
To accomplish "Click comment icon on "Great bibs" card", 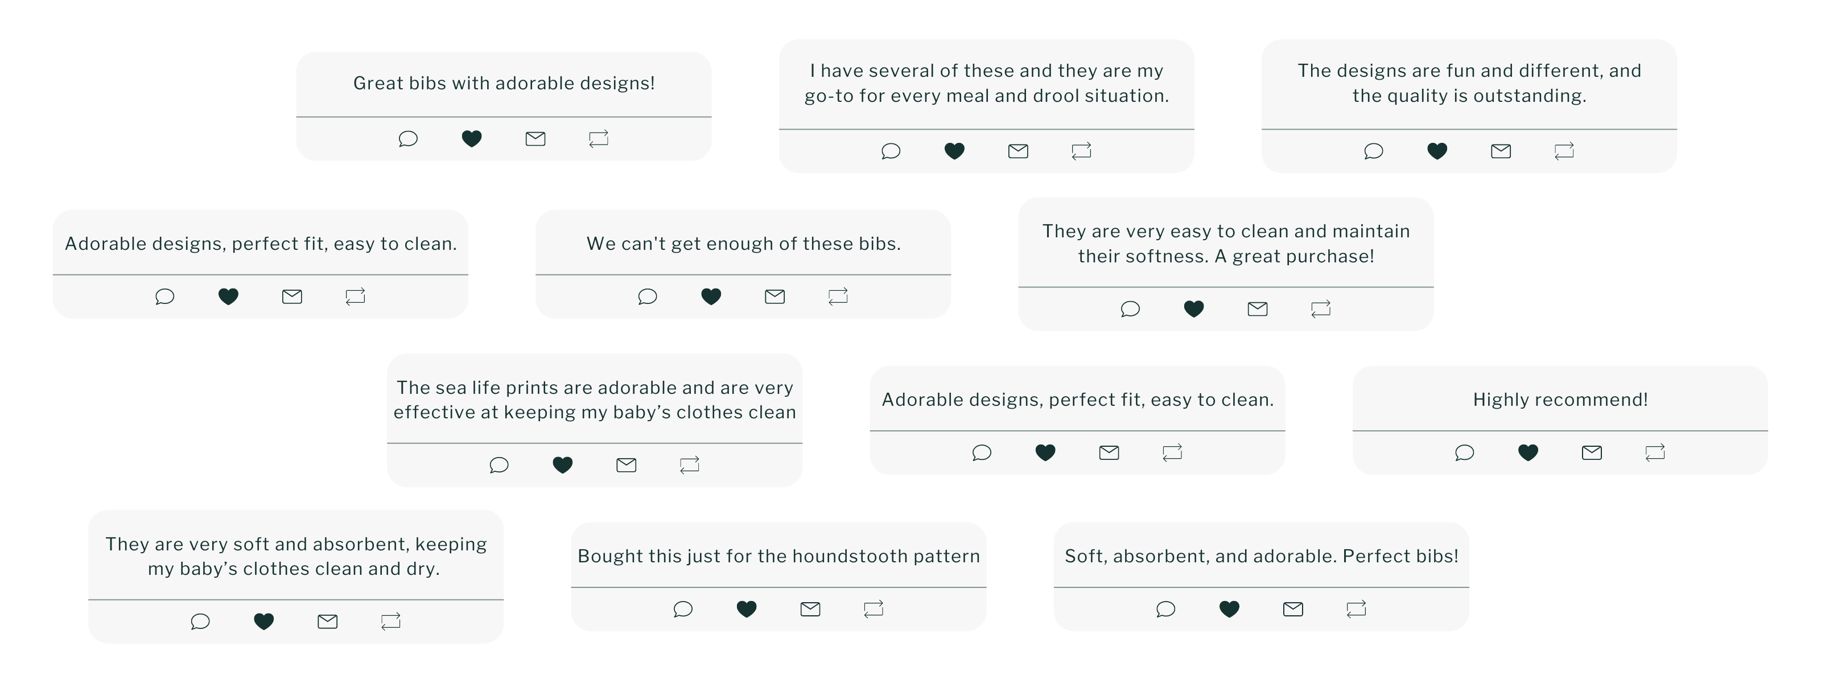I will coord(408,138).
